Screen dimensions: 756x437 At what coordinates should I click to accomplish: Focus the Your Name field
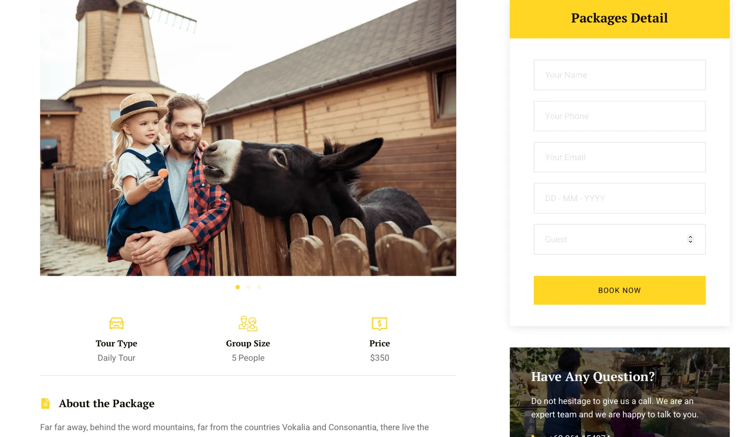tap(619, 75)
